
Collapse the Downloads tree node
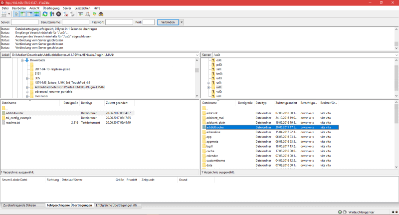(x=22, y=60)
